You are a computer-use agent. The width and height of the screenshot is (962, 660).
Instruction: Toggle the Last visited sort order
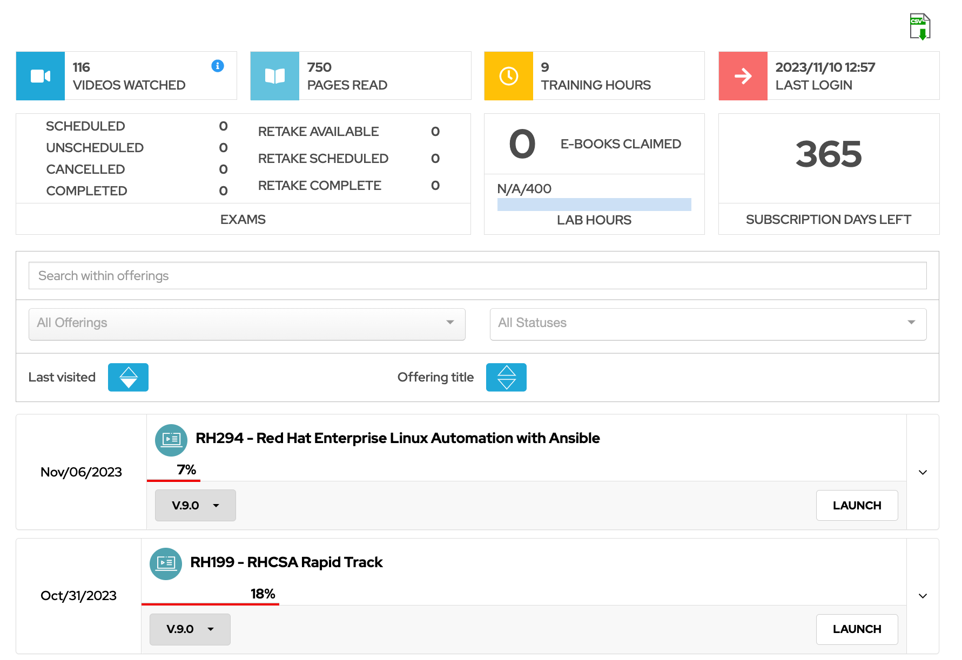(x=128, y=377)
